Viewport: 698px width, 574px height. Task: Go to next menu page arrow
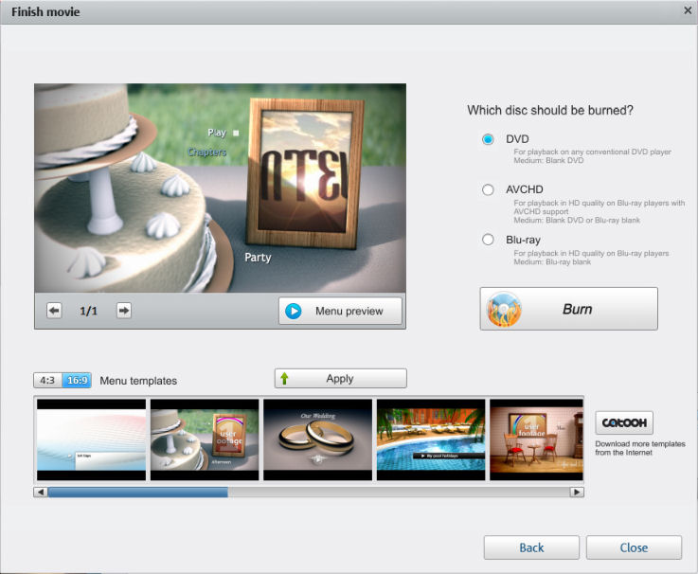click(124, 311)
